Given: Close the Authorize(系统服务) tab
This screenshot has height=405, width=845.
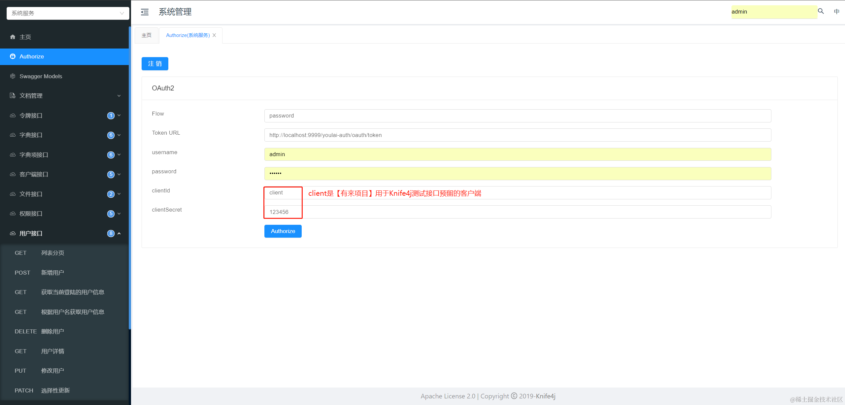Looking at the screenshot, I should click(214, 35).
